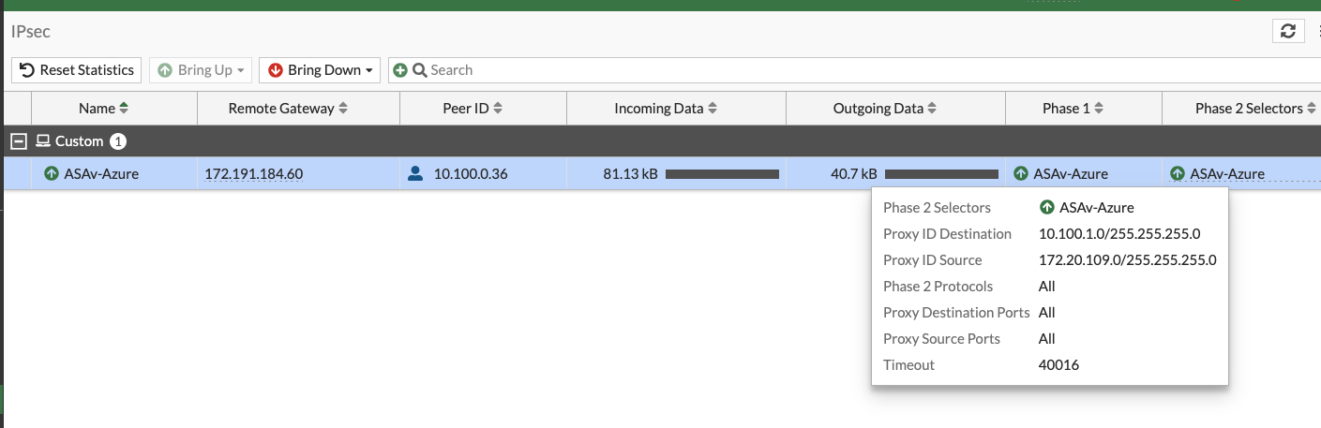Click the refresh icon in the IPsec panel
The width and height of the screenshot is (1321, 428).
point(1288,31)
